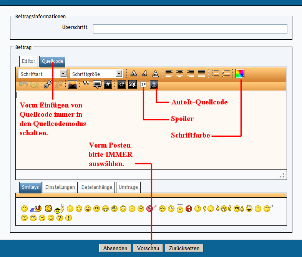Insert a quote with the quotation mark icon
The image size is (302, 257).
pos(86,84)
